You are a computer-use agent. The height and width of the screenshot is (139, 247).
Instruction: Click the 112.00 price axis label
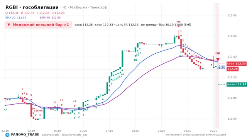click(x=232, y=98)
